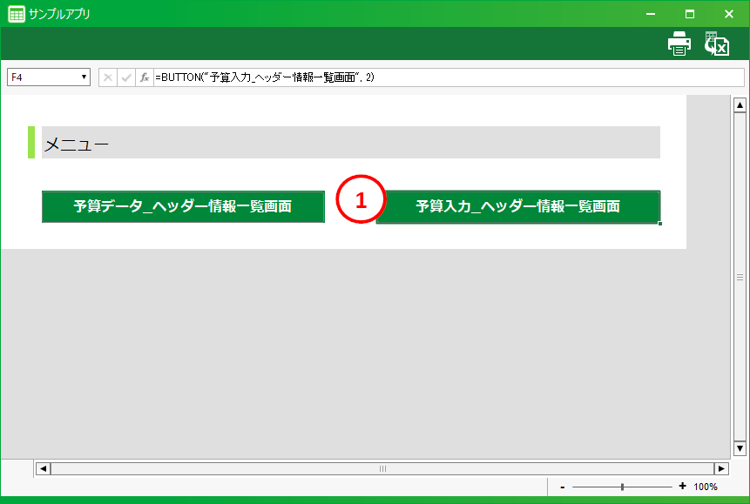Click the zoom slider handle
Image resolution: width=750 pixels, height=504 pixels.
[622, 487]
